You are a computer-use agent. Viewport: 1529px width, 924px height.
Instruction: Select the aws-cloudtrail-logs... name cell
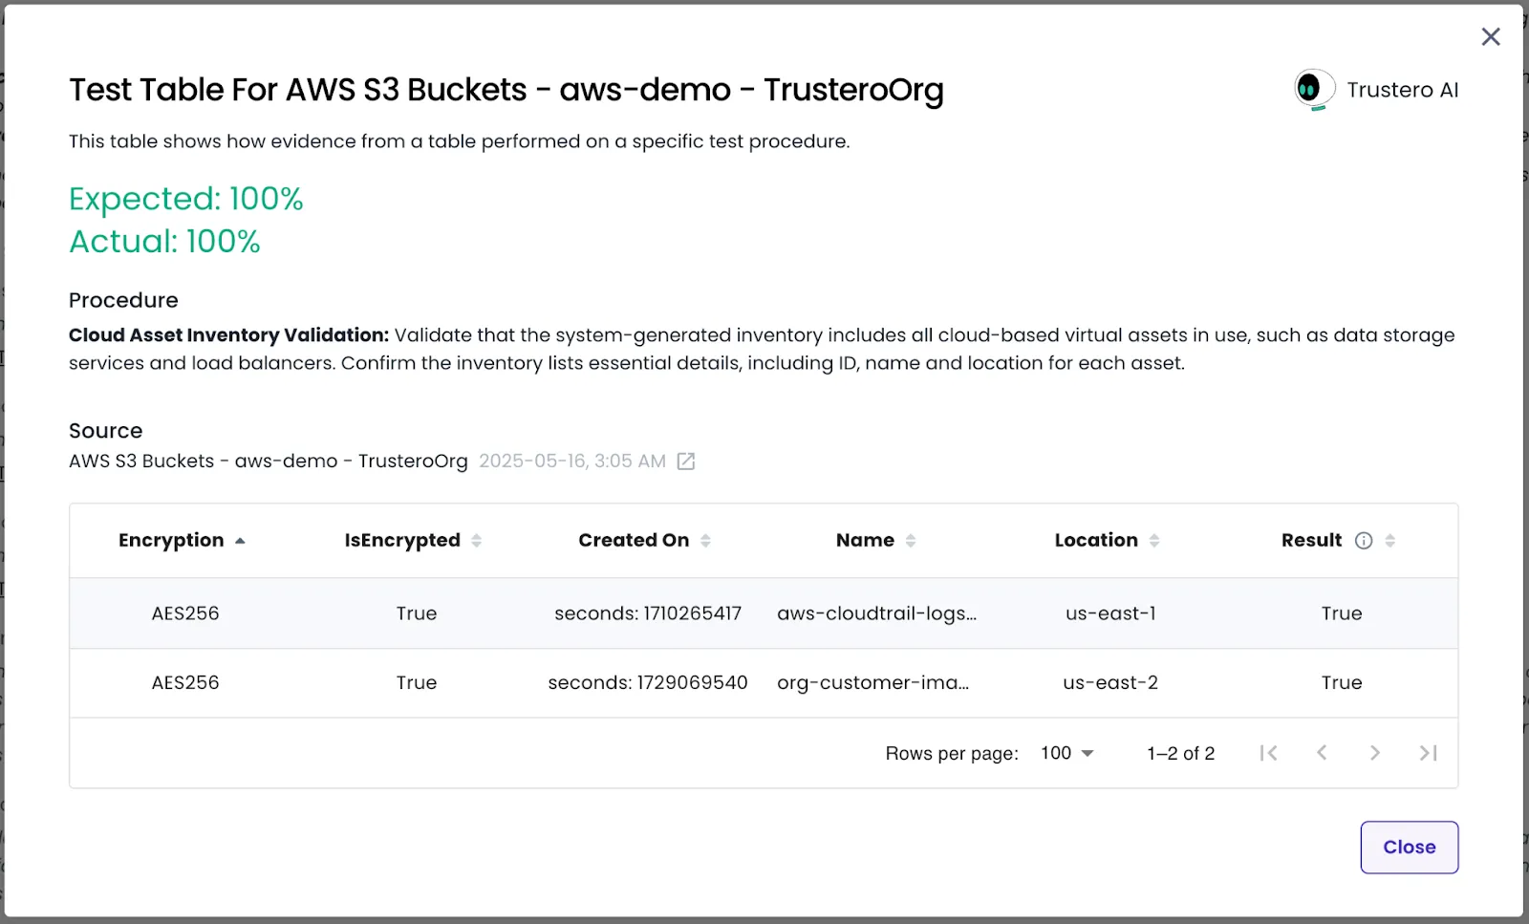876,613
